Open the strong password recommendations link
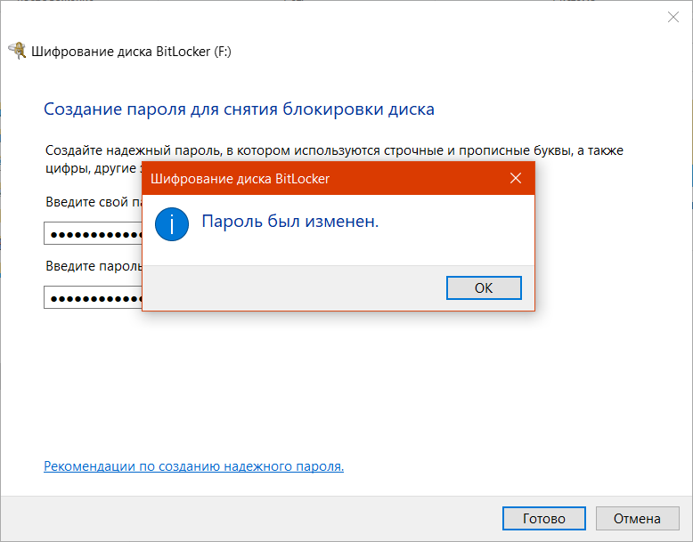Viewport: 693px width, 542px height. point(193,466)
